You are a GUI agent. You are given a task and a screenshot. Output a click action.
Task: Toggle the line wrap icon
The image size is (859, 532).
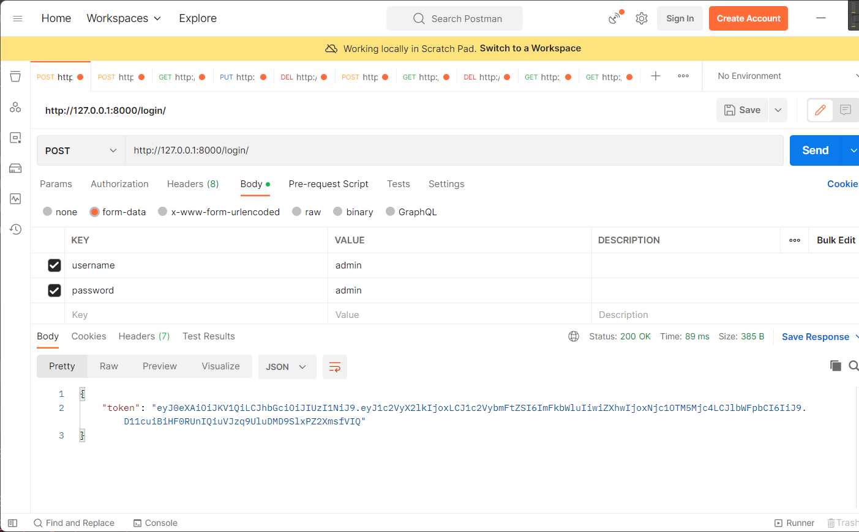coord(335,367)
